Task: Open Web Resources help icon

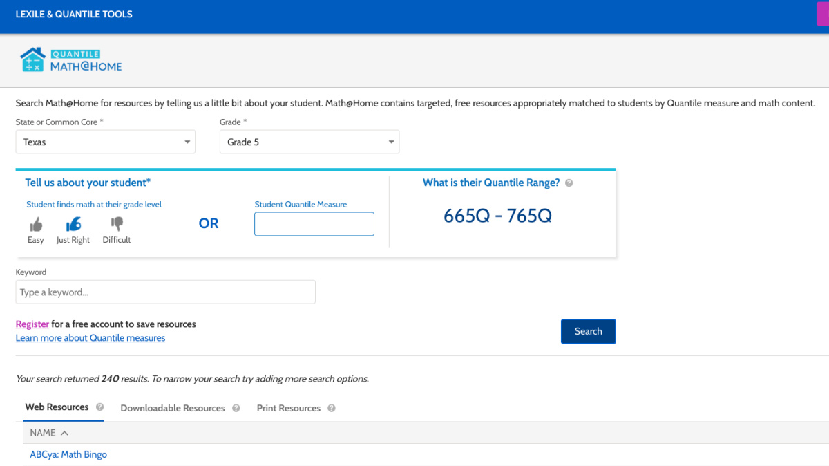Action: 100,407
